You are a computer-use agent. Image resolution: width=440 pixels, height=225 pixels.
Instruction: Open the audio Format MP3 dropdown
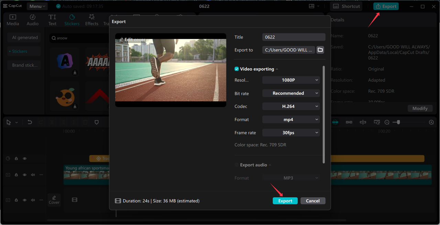(x=291, y=178)
